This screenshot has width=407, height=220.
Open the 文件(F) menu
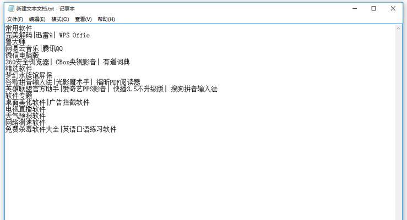coord(15,19)
